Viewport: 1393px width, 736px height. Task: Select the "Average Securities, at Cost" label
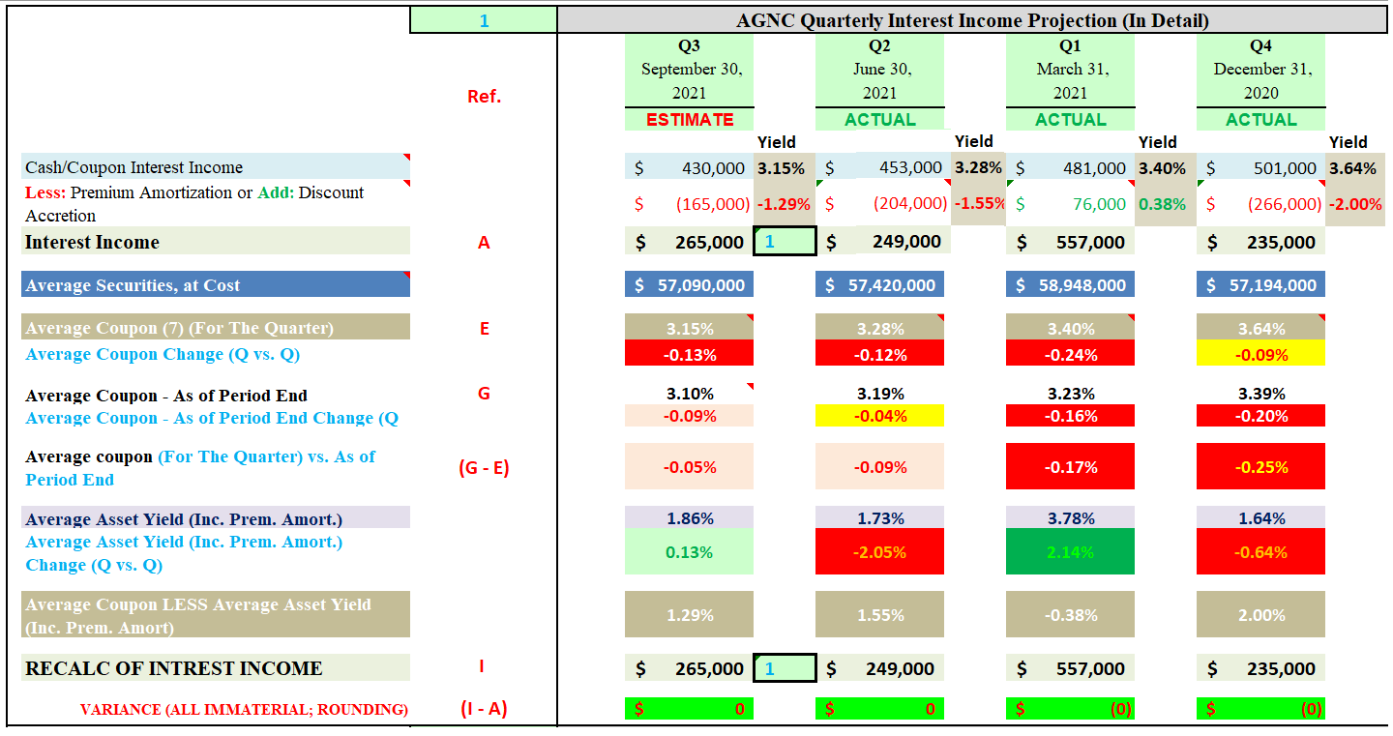click(216, 284)
